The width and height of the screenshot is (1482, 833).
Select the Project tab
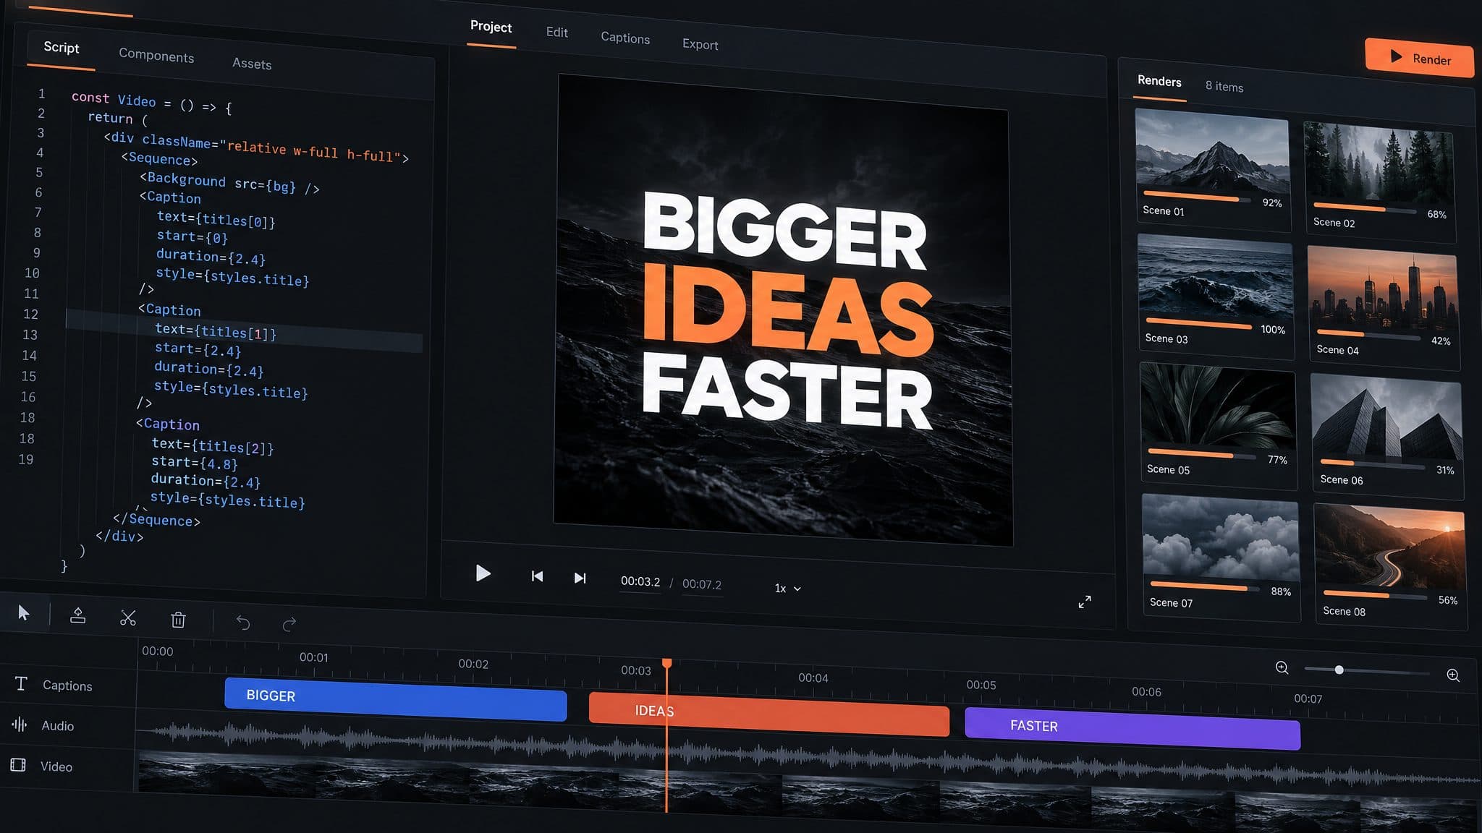point(491,27)
